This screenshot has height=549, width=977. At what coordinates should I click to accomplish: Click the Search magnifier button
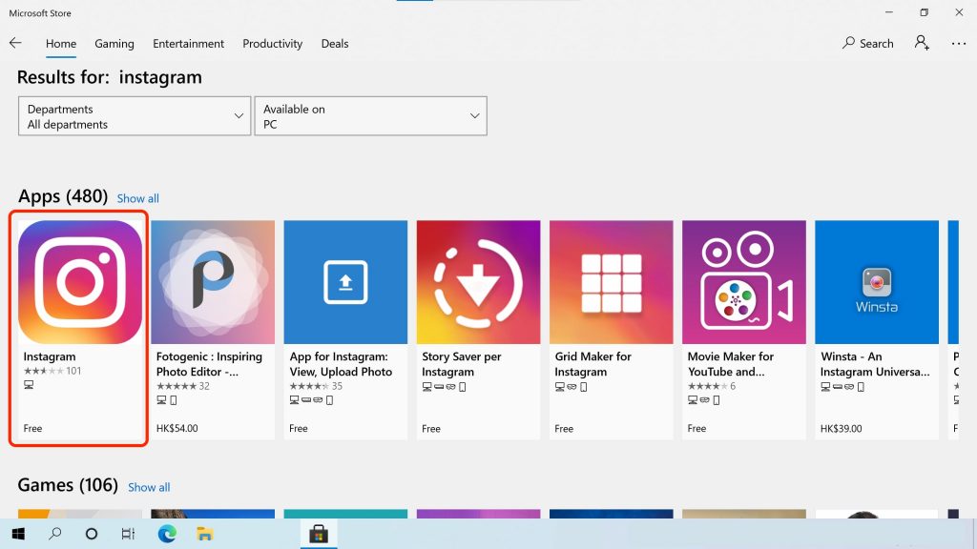867,43
